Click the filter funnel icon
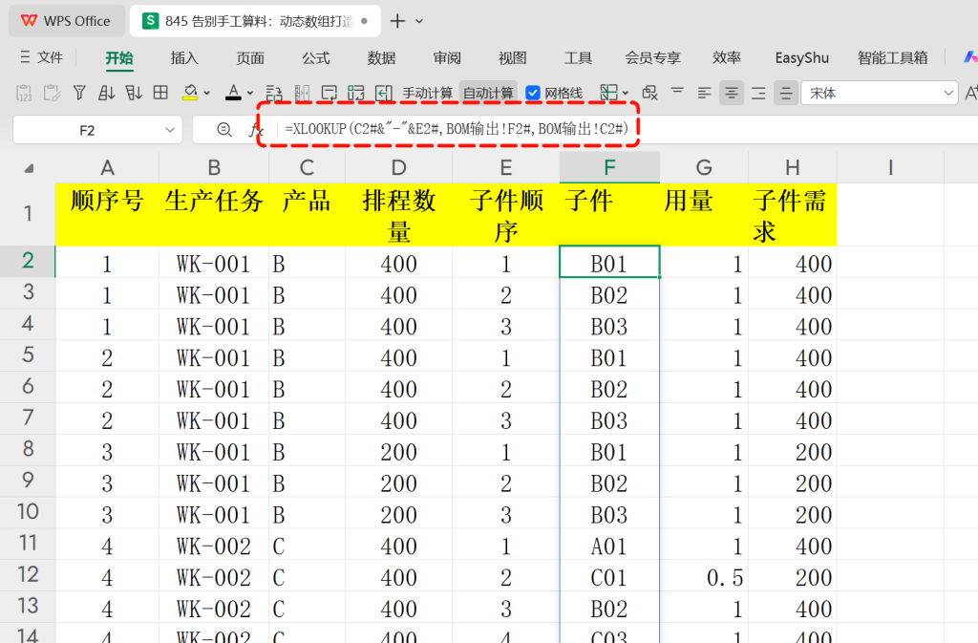This screenshot has height=643, width=978. click(x=79, y=94)
